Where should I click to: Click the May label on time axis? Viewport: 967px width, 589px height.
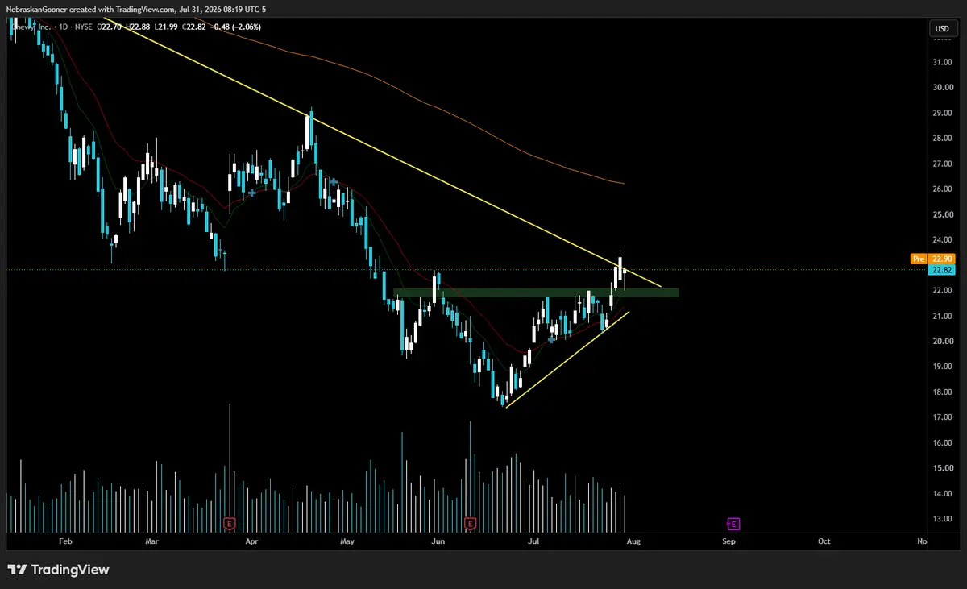point(347,542)
